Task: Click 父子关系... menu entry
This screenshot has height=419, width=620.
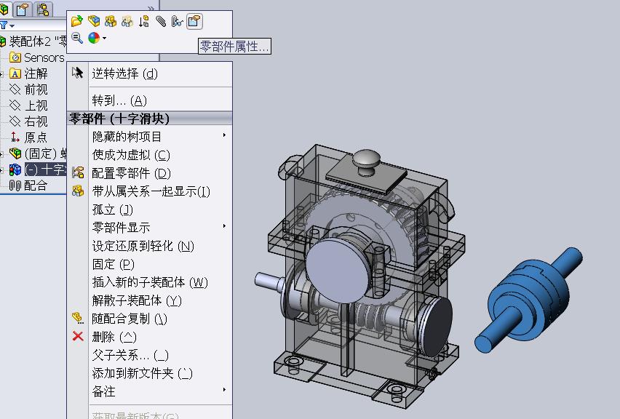Action: [x=149, y=355]
